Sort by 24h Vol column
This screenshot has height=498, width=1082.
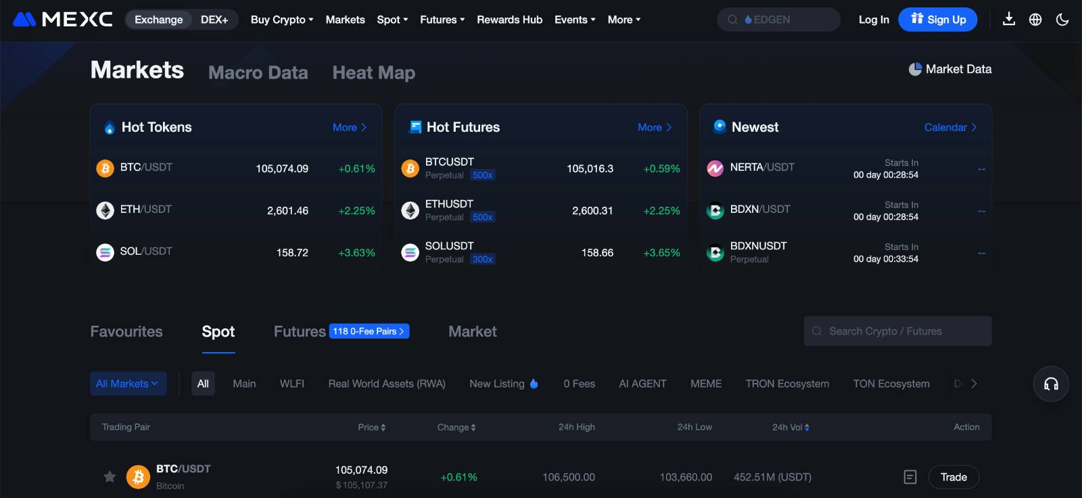pos(791,427)
